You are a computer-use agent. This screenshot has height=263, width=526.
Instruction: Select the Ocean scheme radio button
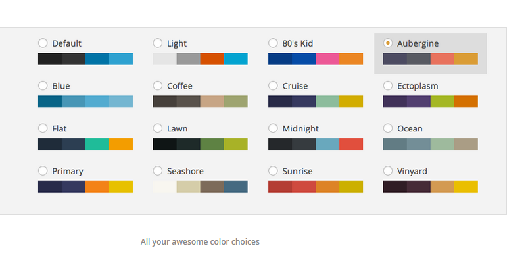388,129
